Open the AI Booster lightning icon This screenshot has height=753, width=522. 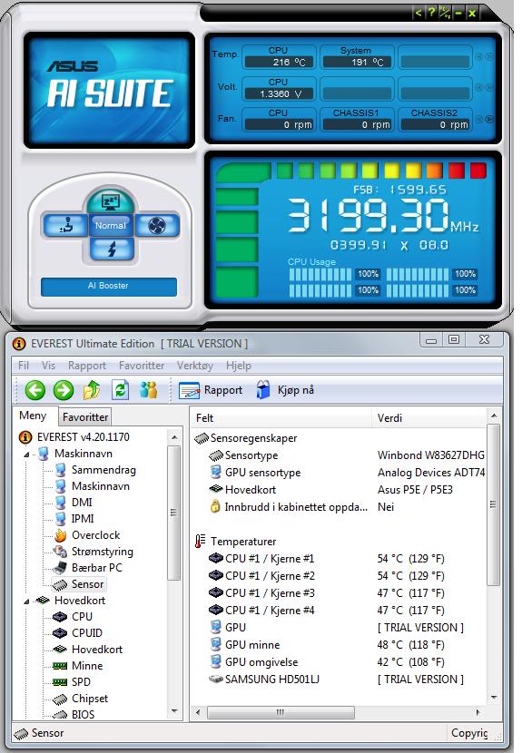[111, 249]
